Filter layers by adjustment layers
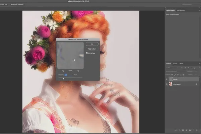The width and height of the screenshot is (201, 134). pyautogui.click(x=185, y=68)
